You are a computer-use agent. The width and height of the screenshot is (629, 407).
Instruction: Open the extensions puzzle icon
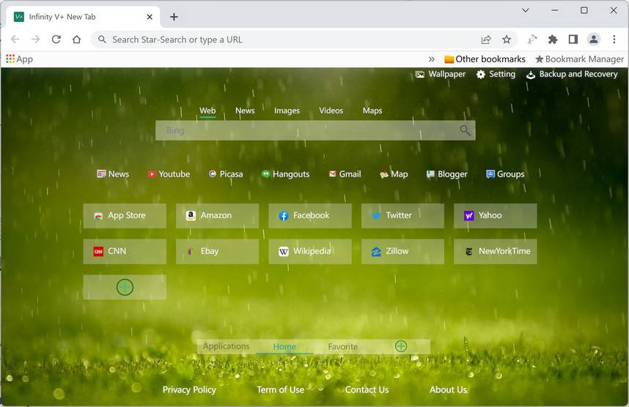pyautogui.click(x=553, y=40)
